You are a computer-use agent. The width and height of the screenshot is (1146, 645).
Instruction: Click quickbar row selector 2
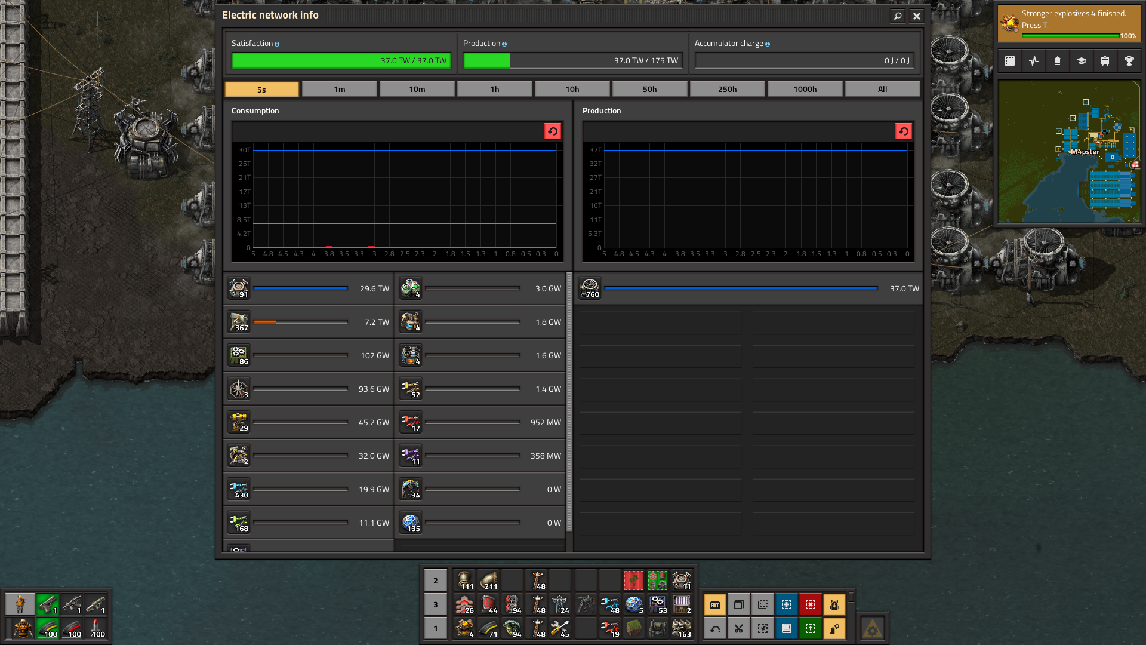[x=435, y=580]
